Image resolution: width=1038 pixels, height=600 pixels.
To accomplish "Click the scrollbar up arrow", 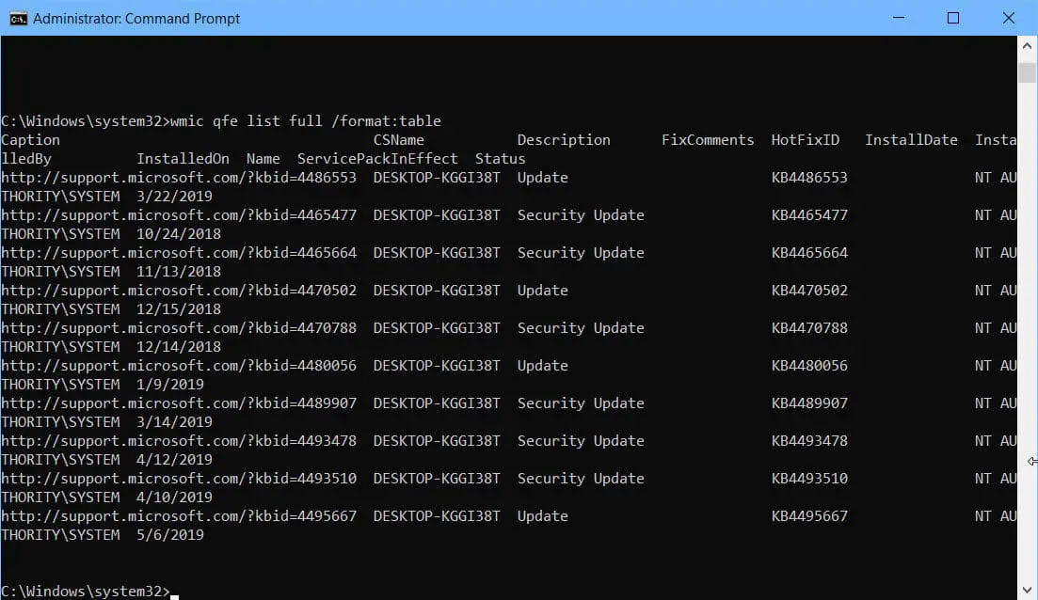I will tap(1027, 44).
